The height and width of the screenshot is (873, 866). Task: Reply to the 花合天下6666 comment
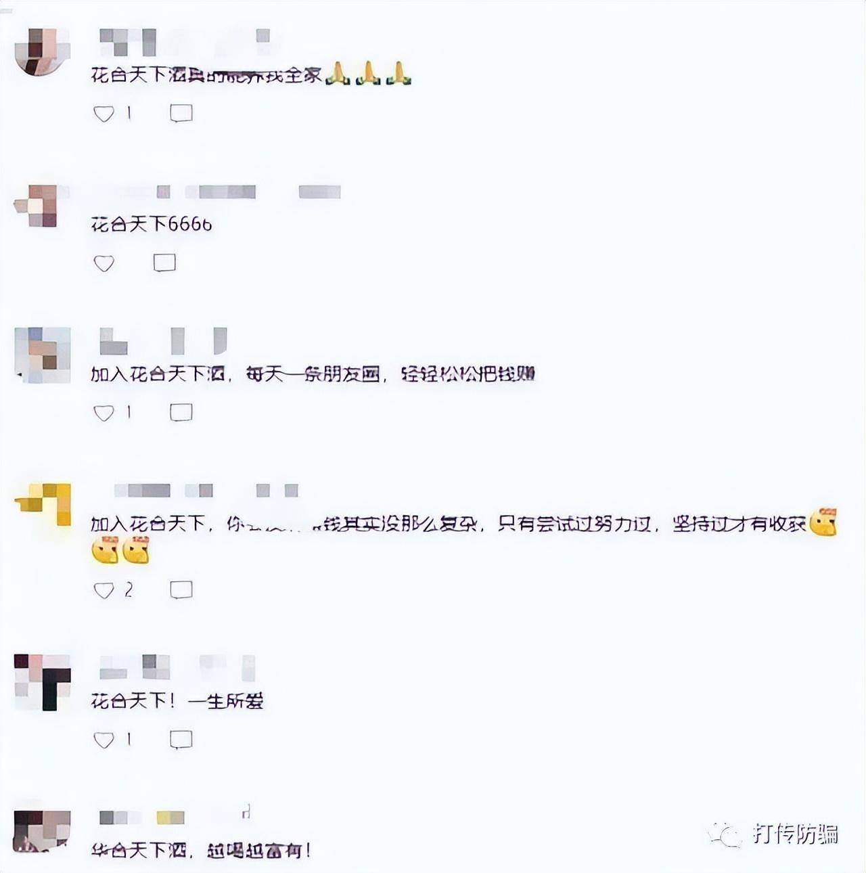pos(164,263)
